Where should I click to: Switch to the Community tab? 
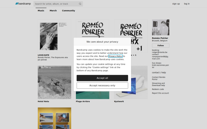(x=68, y=11)
